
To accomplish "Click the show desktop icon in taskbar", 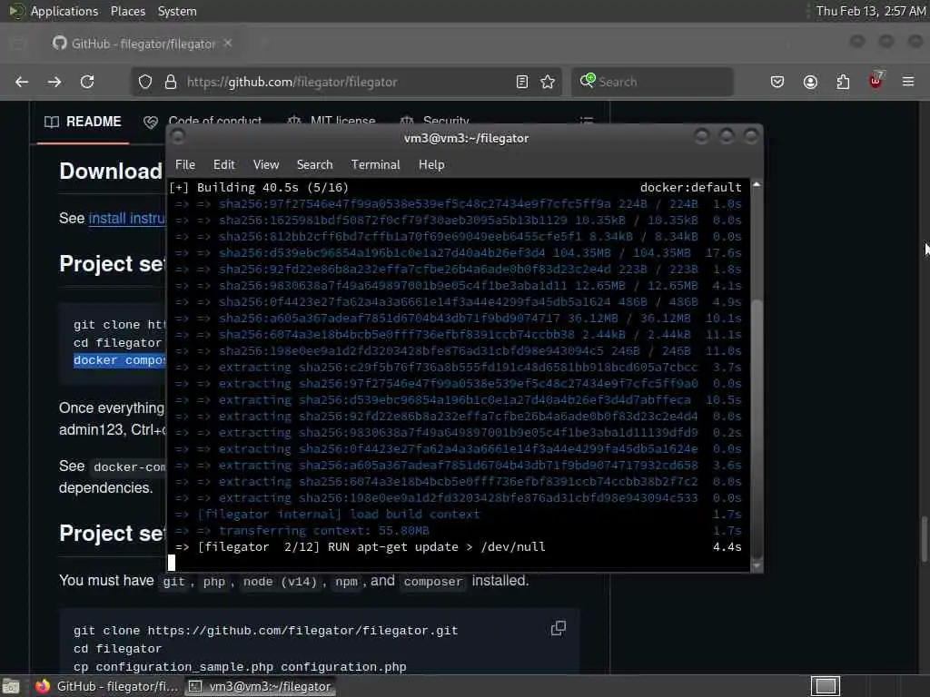I will 11,686.
